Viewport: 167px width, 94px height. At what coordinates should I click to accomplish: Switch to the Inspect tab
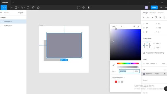pos(161,13)
